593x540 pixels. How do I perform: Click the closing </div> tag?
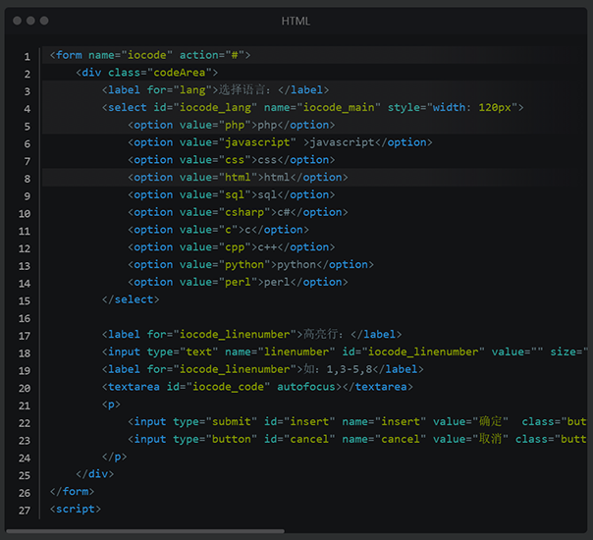(x=94, y=474)
